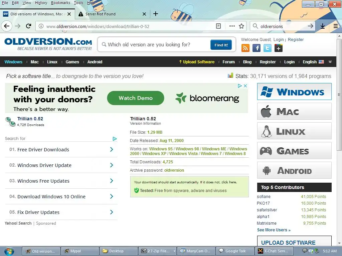This screenshot has width=342, height=256.
Task: Open the Windows Start orb
Action: tap(9, 251)
